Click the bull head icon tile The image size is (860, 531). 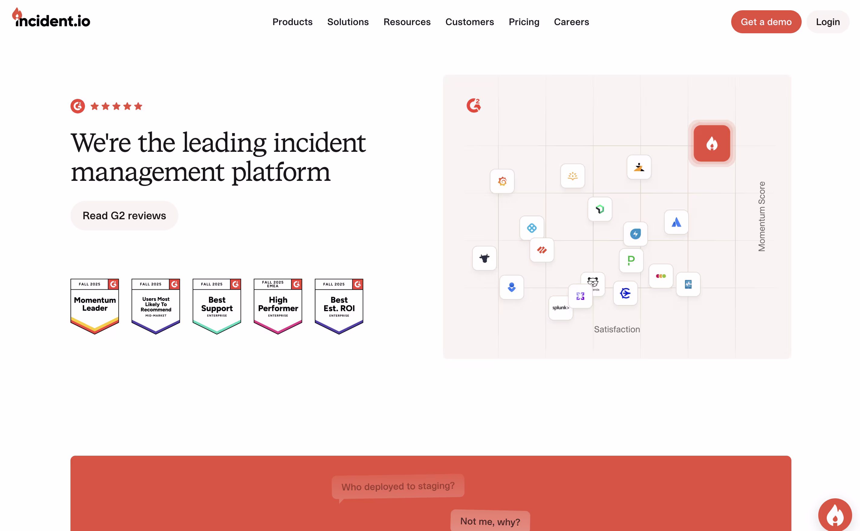pyautogui.click(x=484, y=259)
